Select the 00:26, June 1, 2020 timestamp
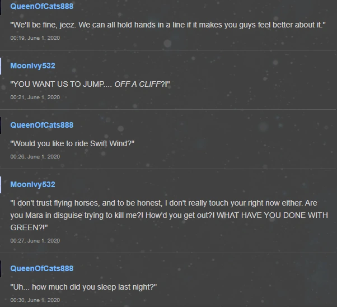Screen dimensions: 337x307 35,156
